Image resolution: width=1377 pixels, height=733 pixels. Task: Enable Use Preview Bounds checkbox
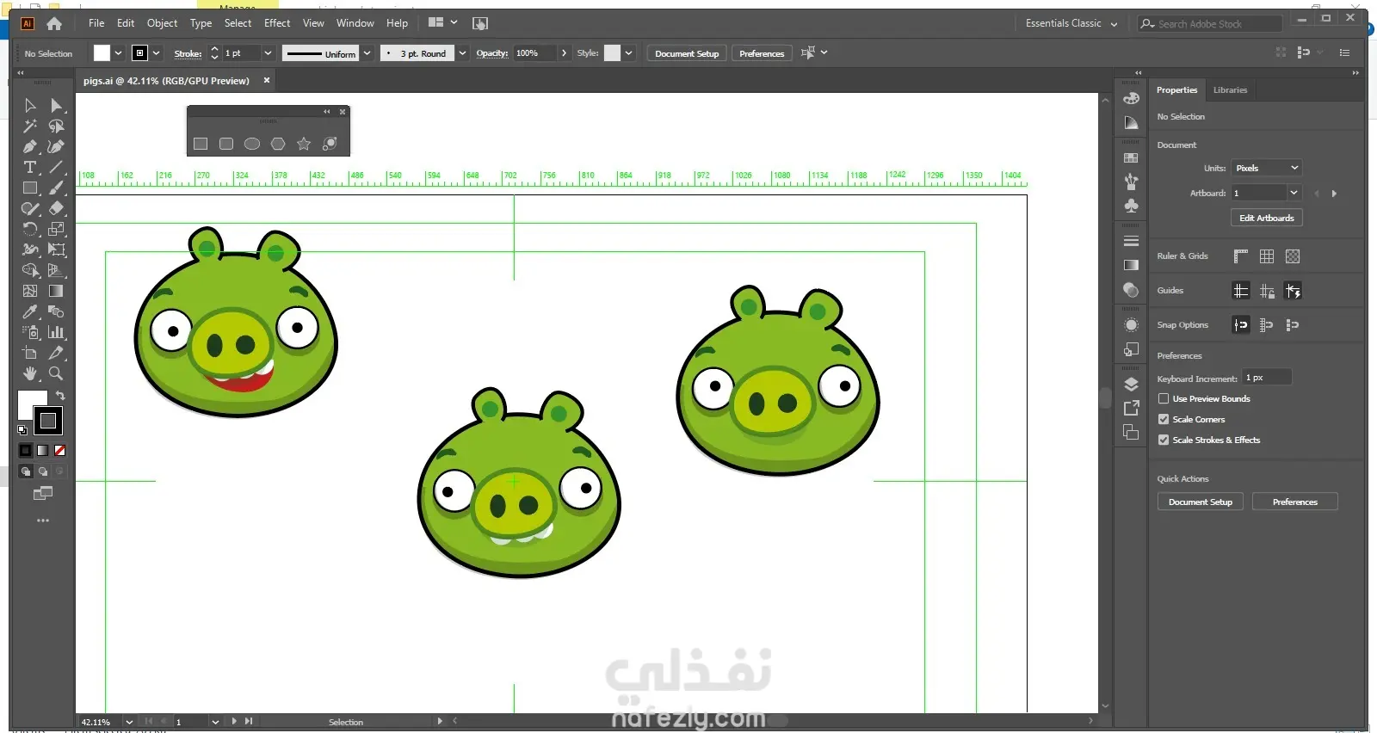click(1164, 398)
